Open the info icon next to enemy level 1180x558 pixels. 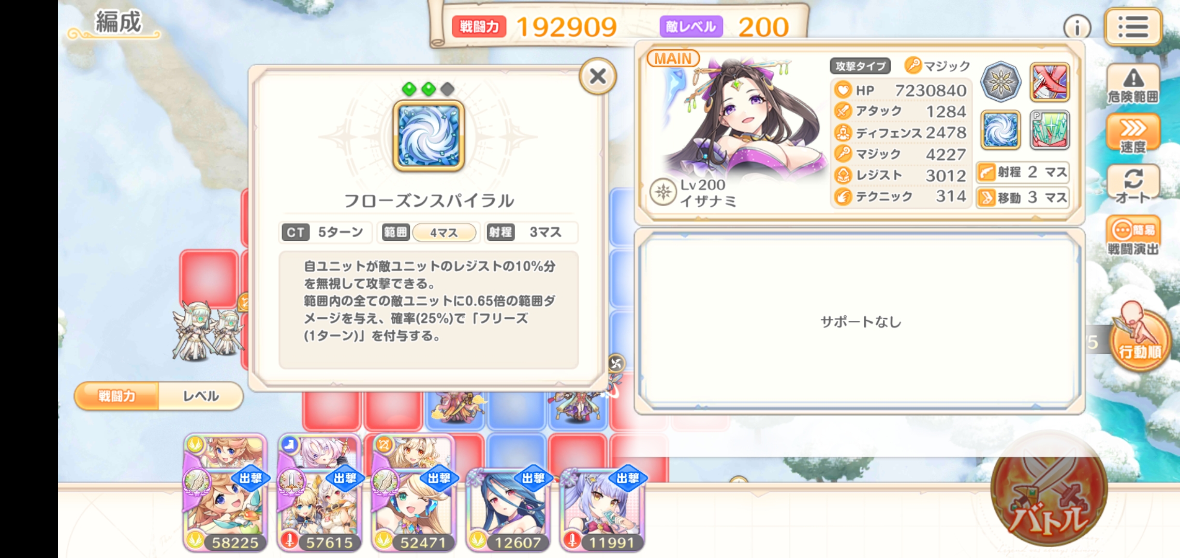1077,27
